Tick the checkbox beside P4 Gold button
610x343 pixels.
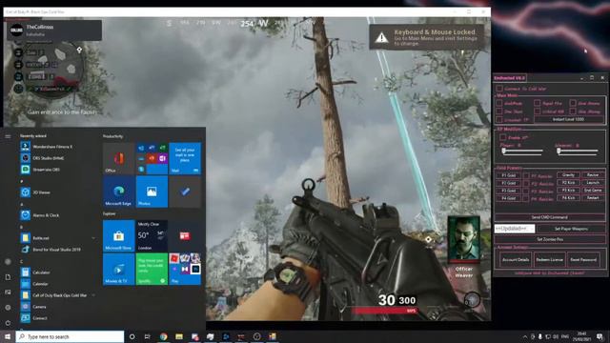click(526, 198)
